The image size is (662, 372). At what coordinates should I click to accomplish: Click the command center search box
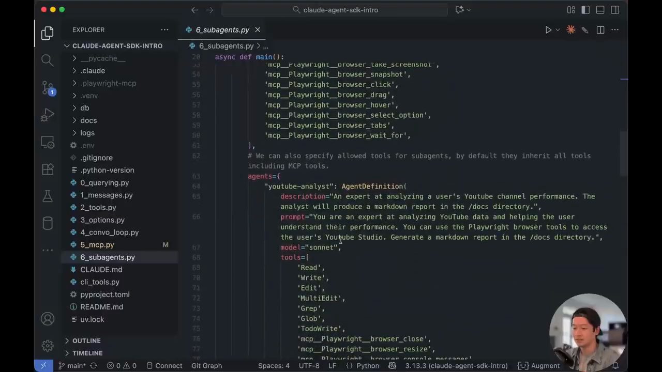pyautogui.click(x=335, y=10)
